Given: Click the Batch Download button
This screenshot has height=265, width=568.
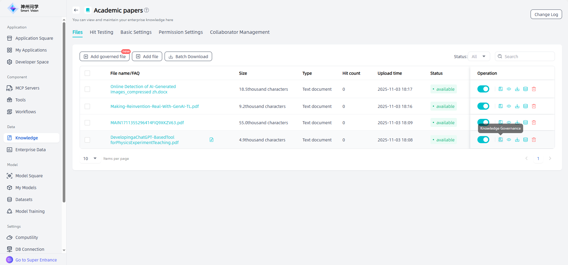Looking at the screenshot, I should pos(188,56).
